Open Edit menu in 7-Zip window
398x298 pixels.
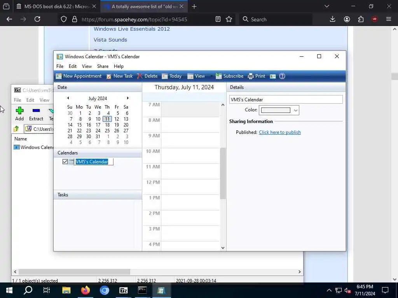tap(30, 100)
